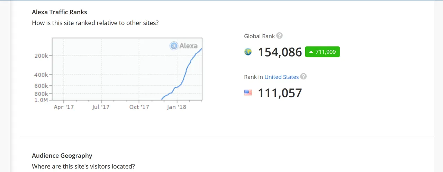Click the Apr '17 axis label
Image resolution: width=443 pixels, height=172 pixels.
pyautogui.click(x=64, y=107)
